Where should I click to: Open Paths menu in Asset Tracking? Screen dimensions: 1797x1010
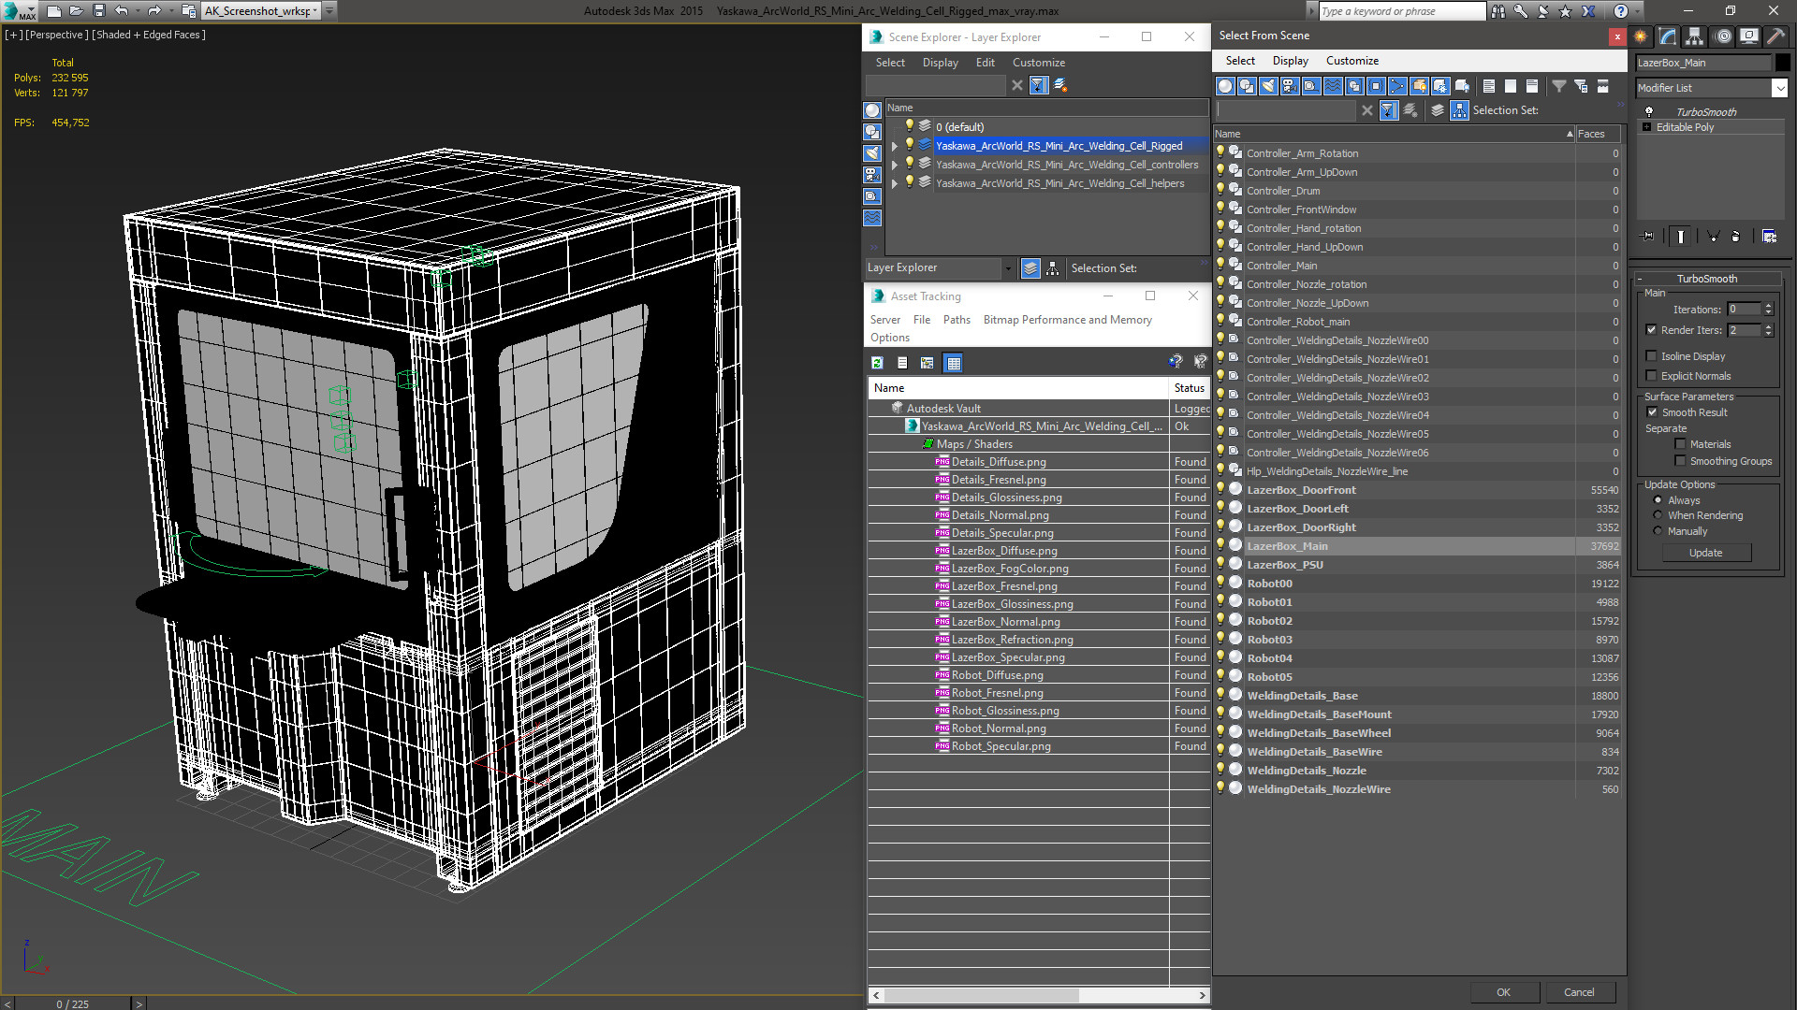(x=957, y=320)
